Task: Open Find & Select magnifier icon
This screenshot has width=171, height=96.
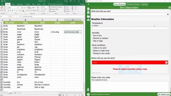Action: (76, 9)
